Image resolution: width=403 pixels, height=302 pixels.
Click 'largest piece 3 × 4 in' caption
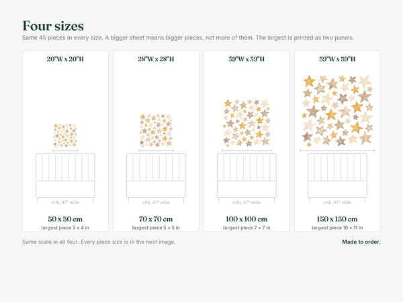[65, 228]
